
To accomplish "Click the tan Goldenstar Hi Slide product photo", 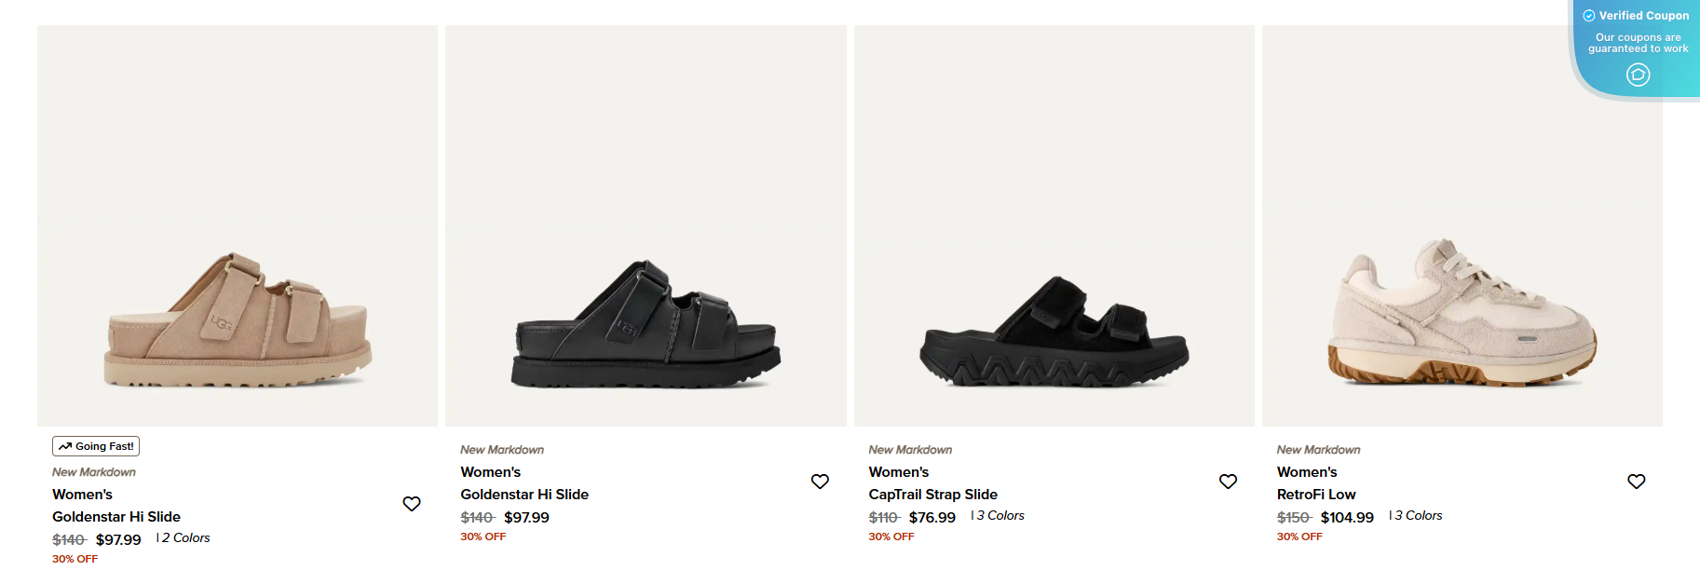I will [x=236, y=224].
